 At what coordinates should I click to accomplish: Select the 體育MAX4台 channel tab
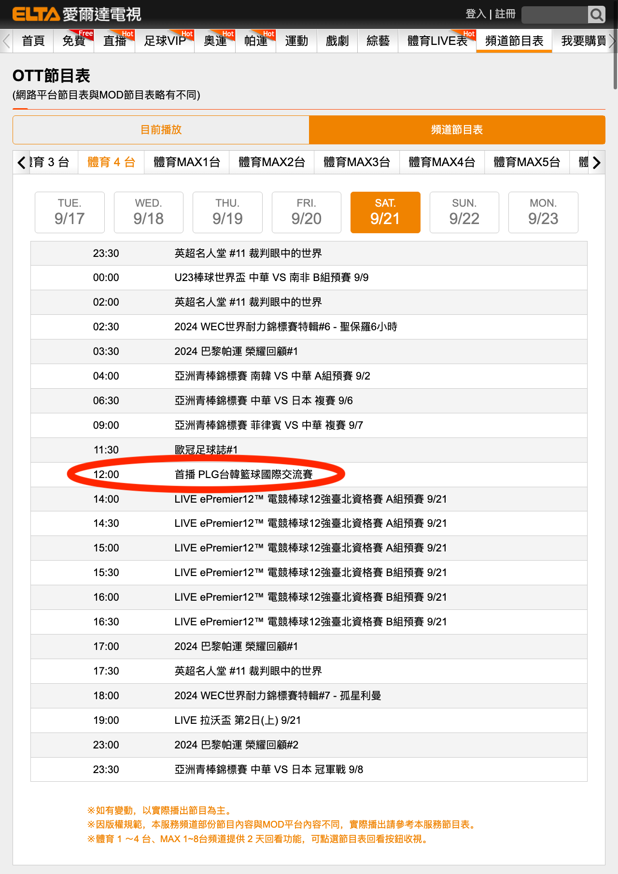click(442, 162)
